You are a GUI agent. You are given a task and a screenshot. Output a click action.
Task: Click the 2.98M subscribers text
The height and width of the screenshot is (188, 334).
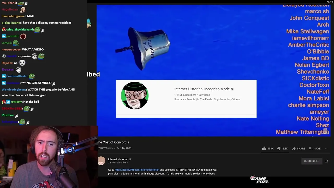click(118, 163)
